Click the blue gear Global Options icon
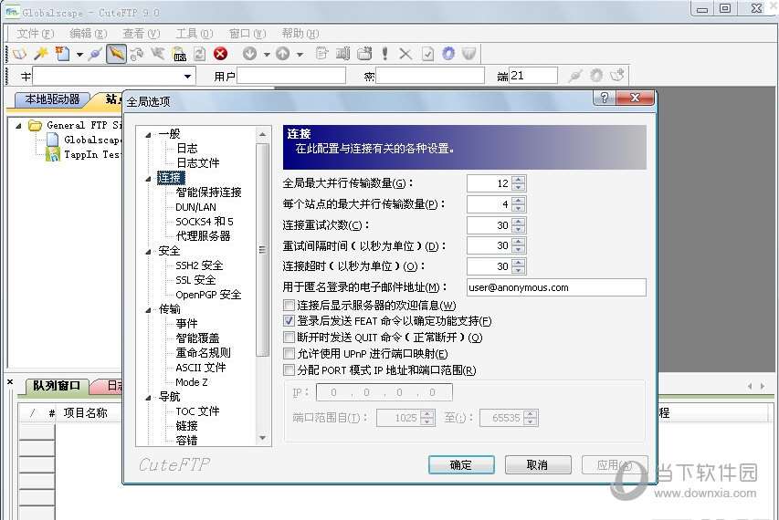The height and width of the screenshot is (520, 779). 448,54
